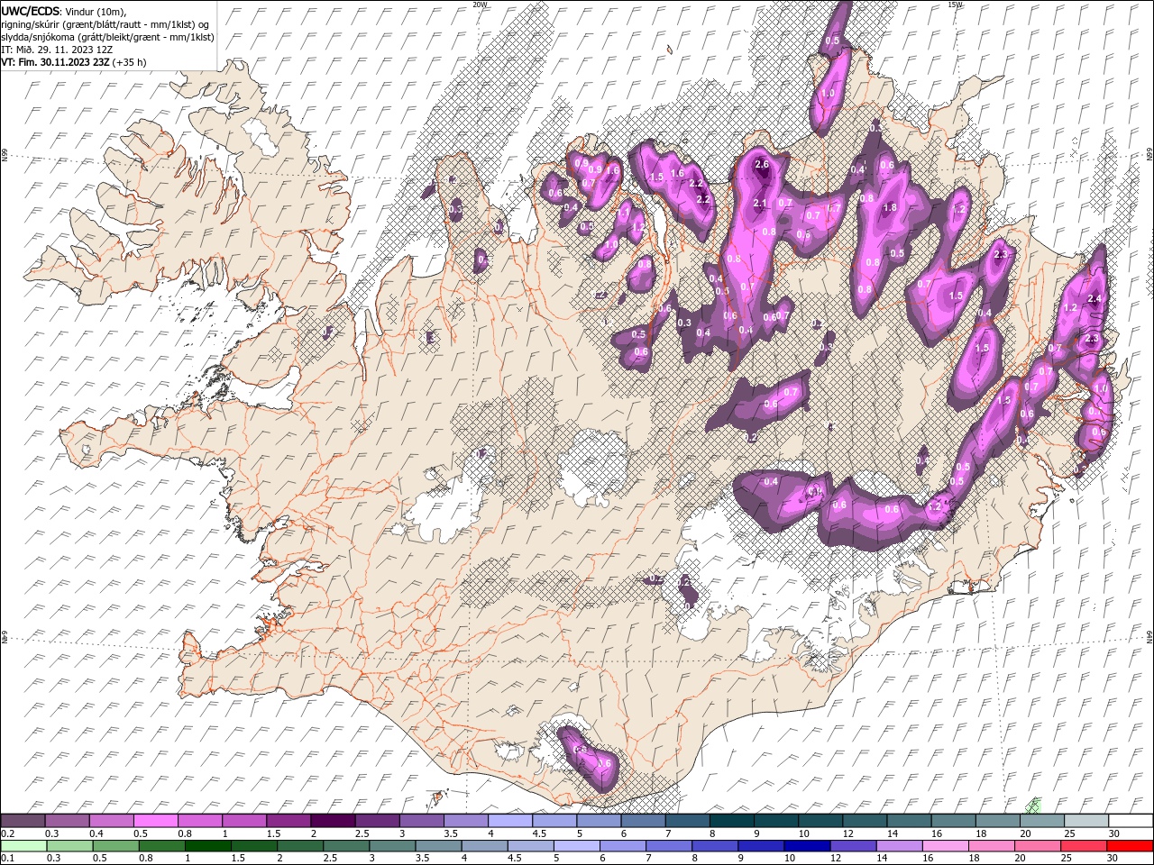
Task: Pick the lavender 4–4.5 snow legend swatch
Action: point(510,821)
